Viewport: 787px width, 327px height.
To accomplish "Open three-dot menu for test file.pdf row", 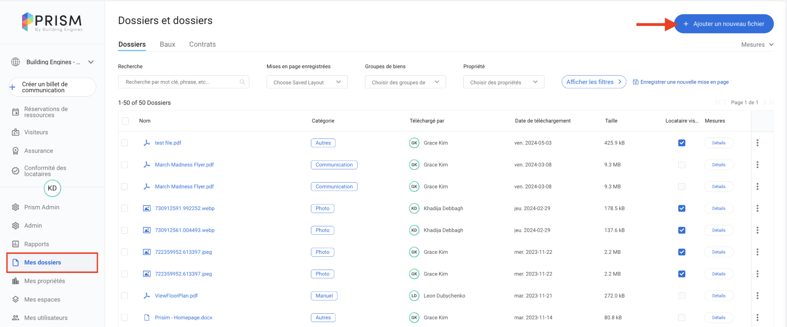I will click(757, 143).
